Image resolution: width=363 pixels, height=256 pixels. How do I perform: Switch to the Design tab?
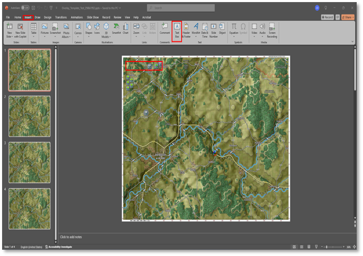coord(47,17)
